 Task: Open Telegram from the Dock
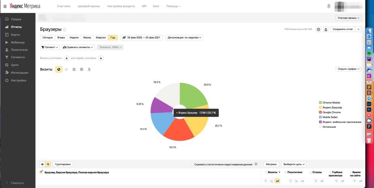coord(369,98)
